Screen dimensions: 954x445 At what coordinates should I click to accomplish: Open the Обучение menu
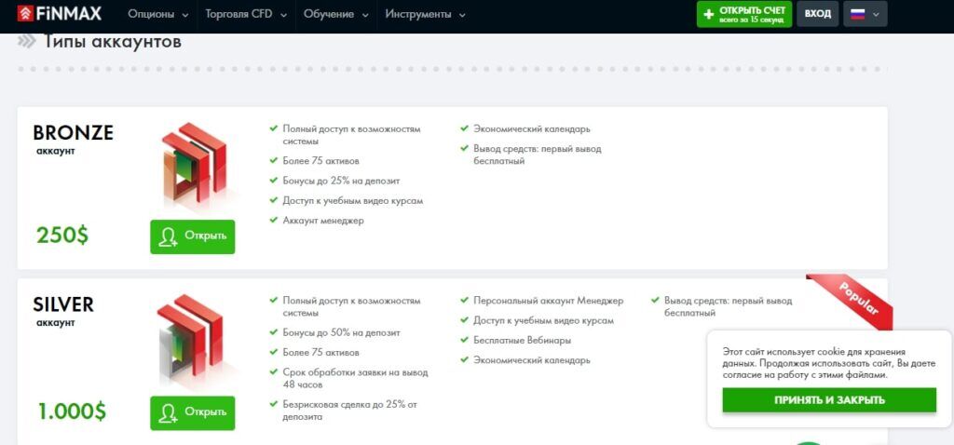click(x=335, y=15)
